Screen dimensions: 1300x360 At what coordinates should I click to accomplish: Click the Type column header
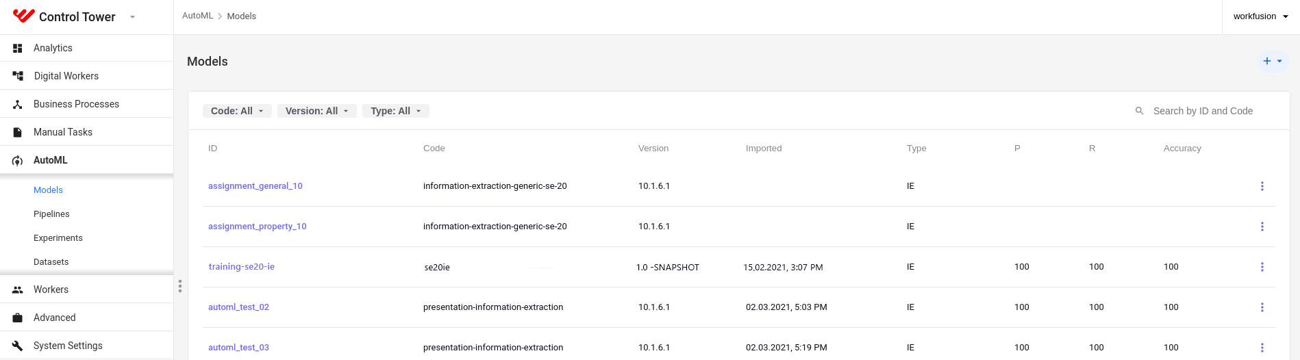916,149
